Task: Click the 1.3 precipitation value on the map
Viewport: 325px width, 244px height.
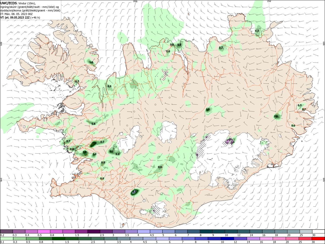Action: click(x=208, y=110)
